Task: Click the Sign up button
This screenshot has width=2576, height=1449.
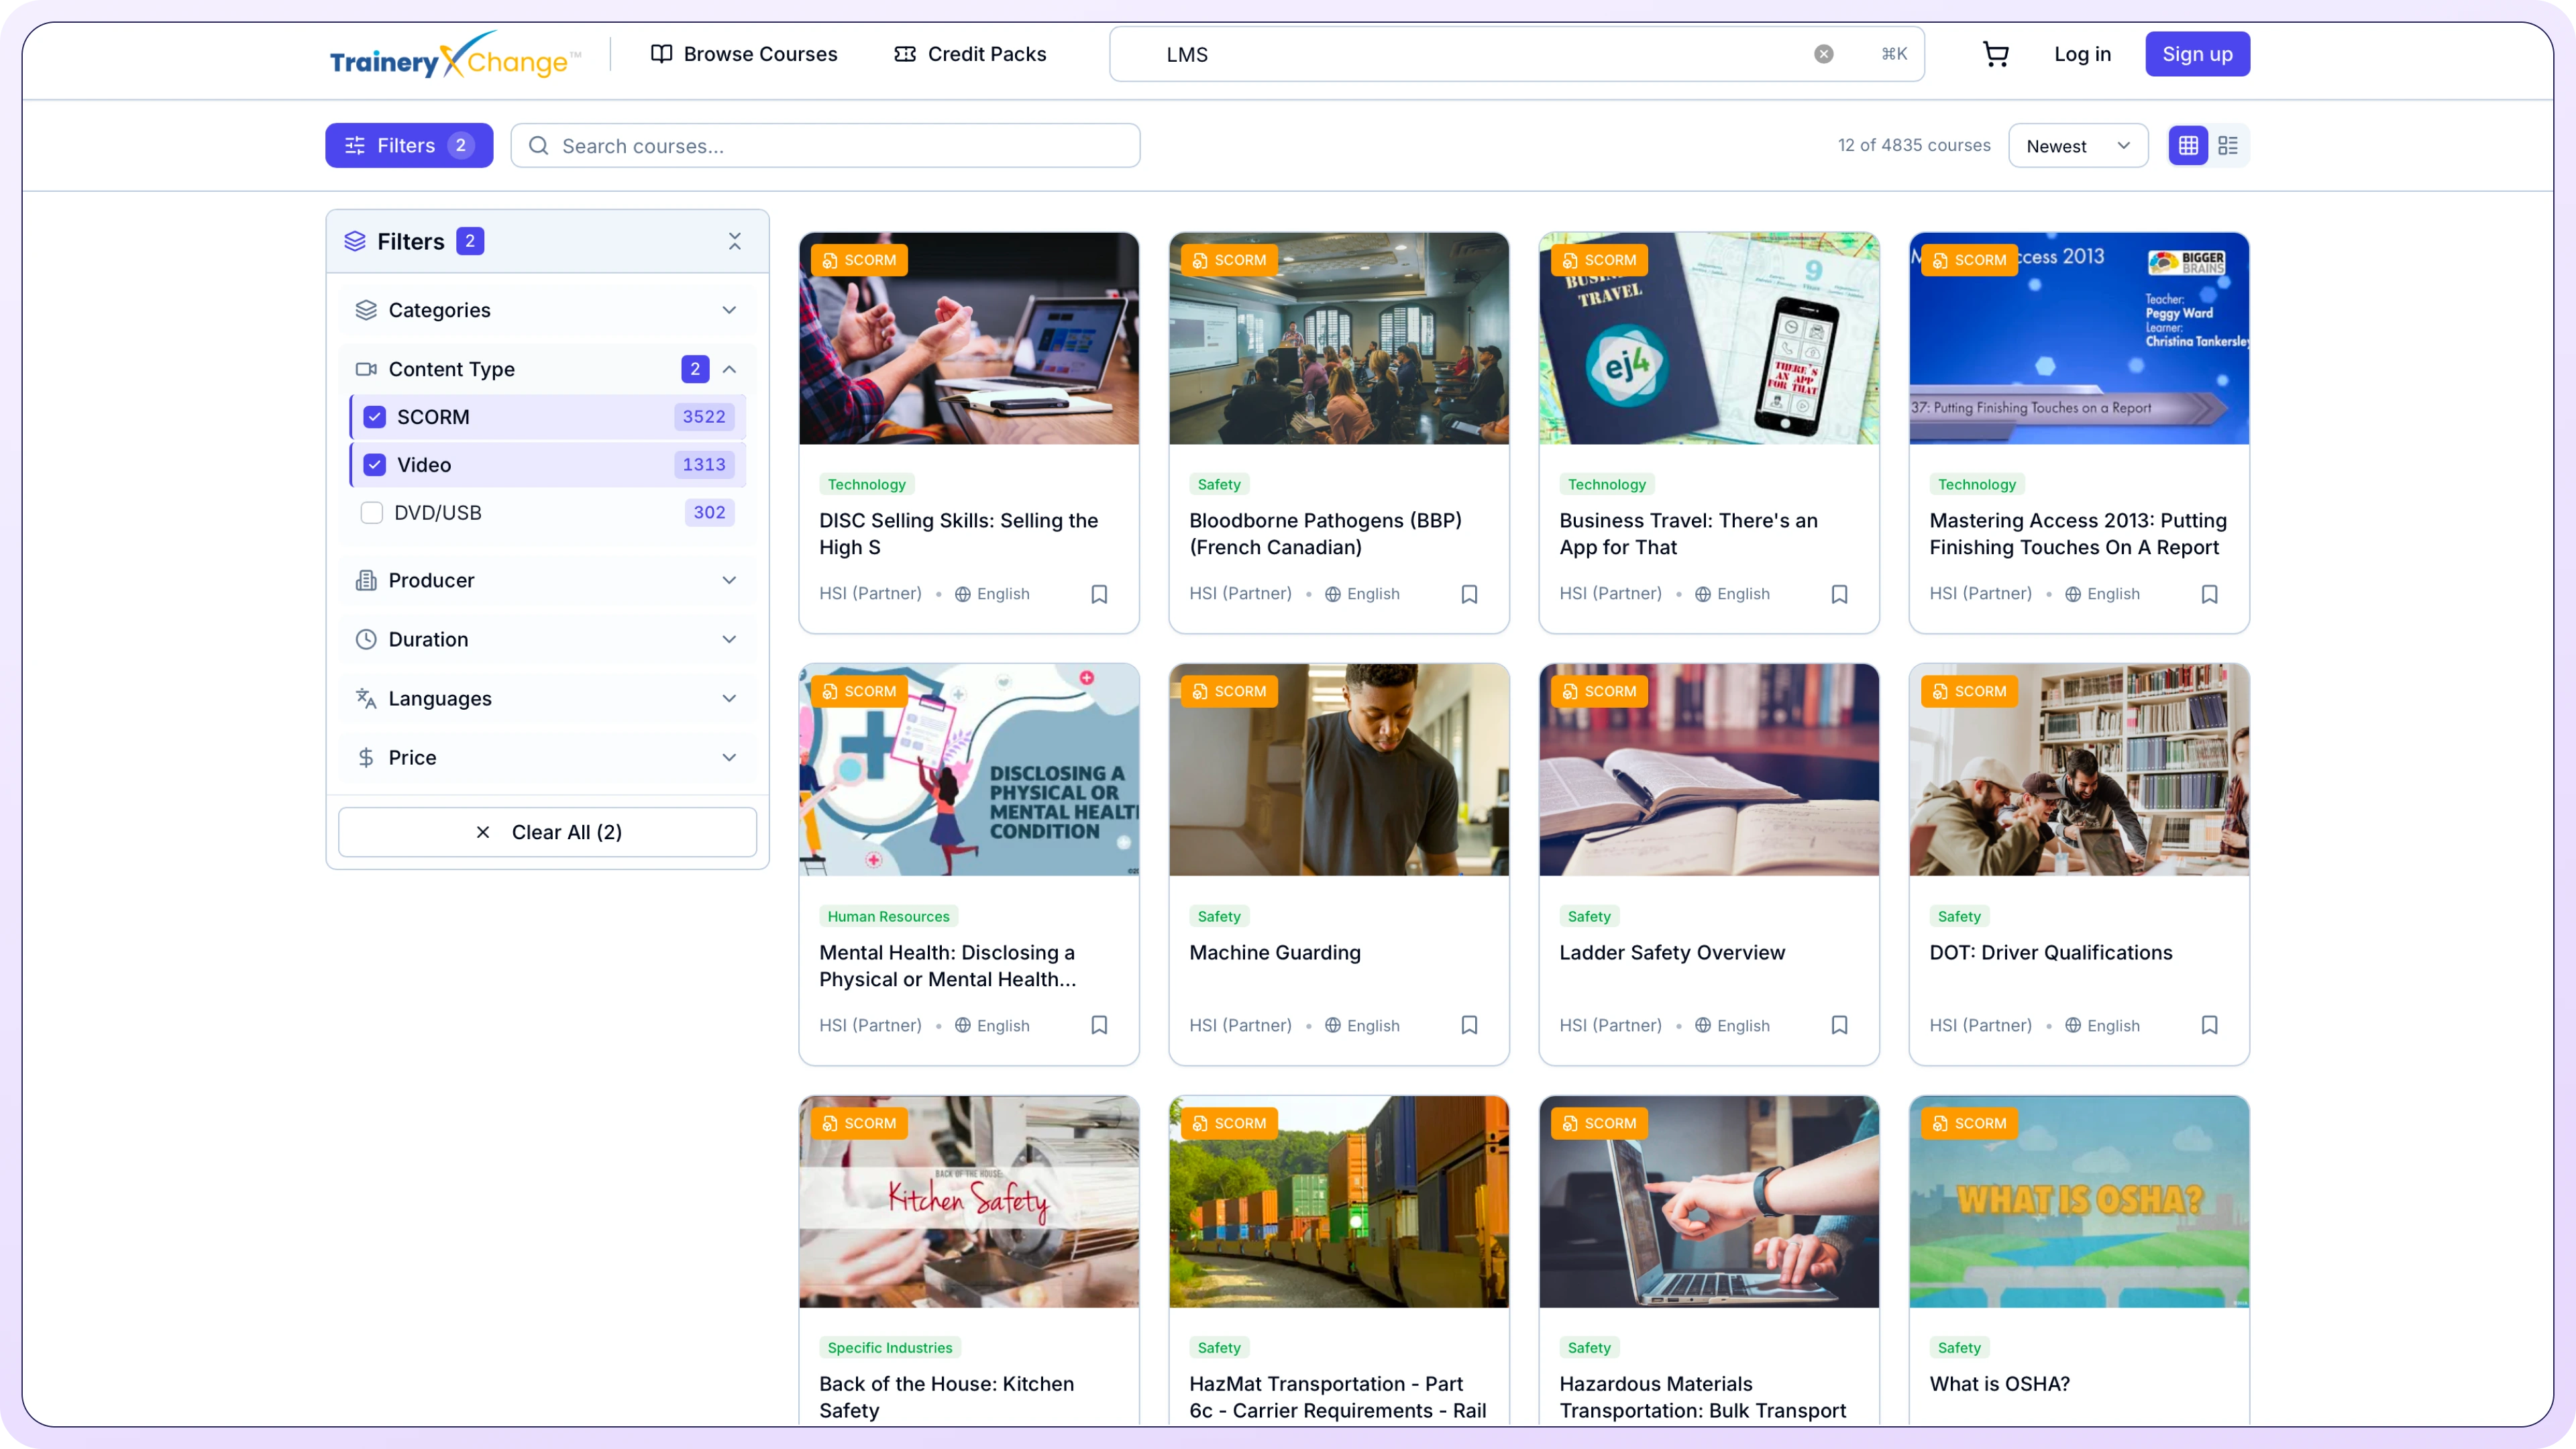Action: (2197, 54)
